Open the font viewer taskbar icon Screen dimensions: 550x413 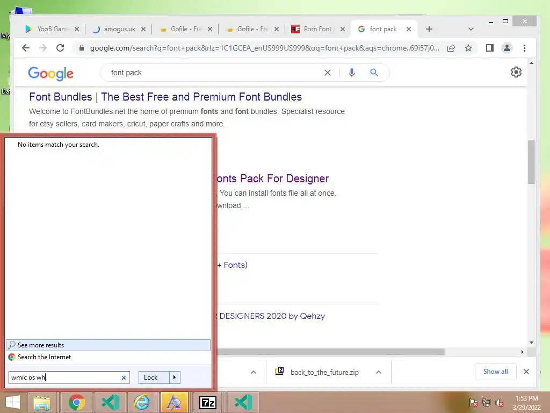175,402
